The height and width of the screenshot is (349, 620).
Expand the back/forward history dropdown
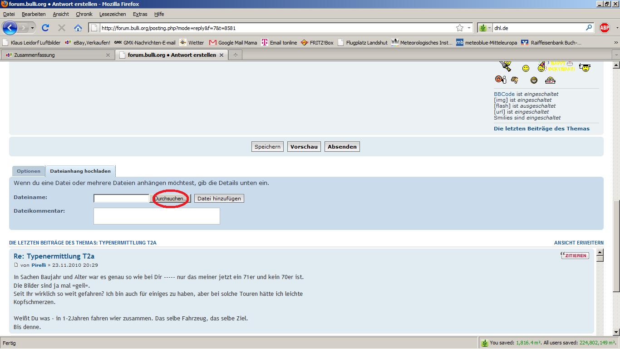coord(32,28)
